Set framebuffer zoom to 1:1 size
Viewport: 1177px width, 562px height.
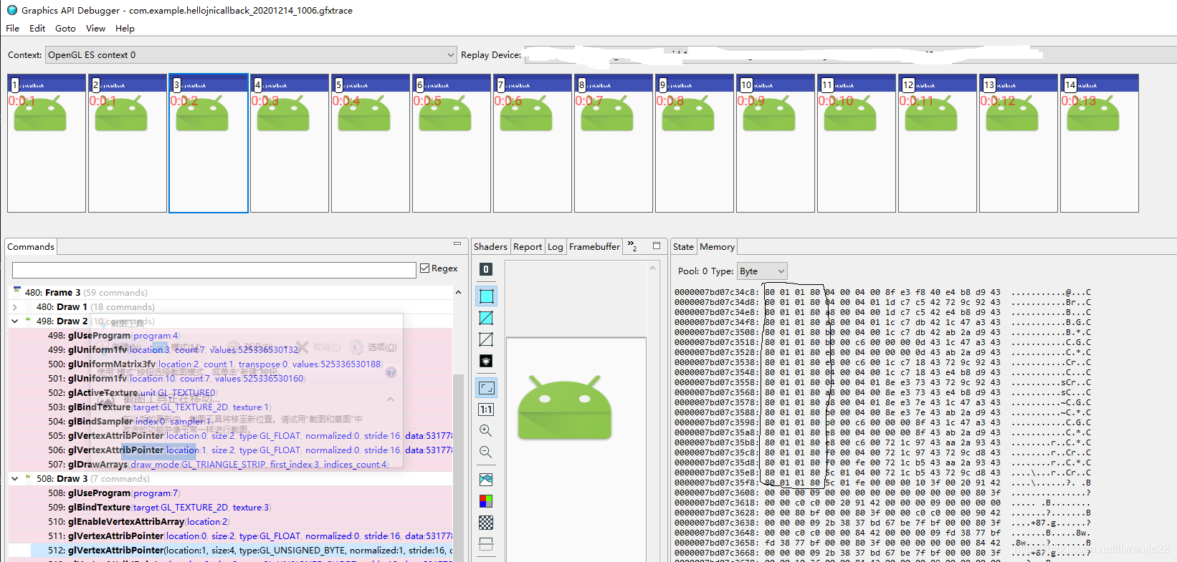point(486,410)
